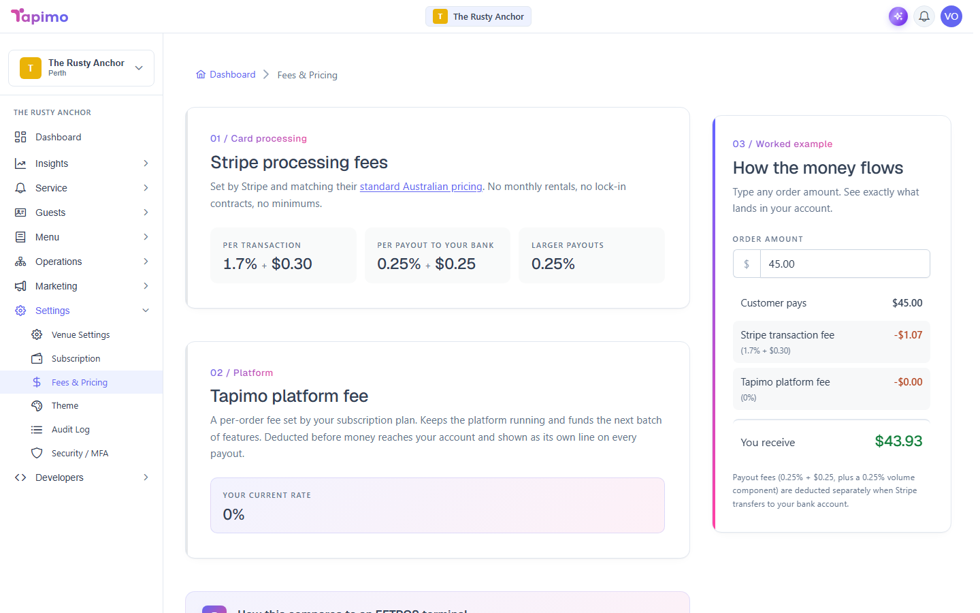The width and height of the screenshot is (980, 613).
Task: Click the Security shield icon
Action: point(37,453)
